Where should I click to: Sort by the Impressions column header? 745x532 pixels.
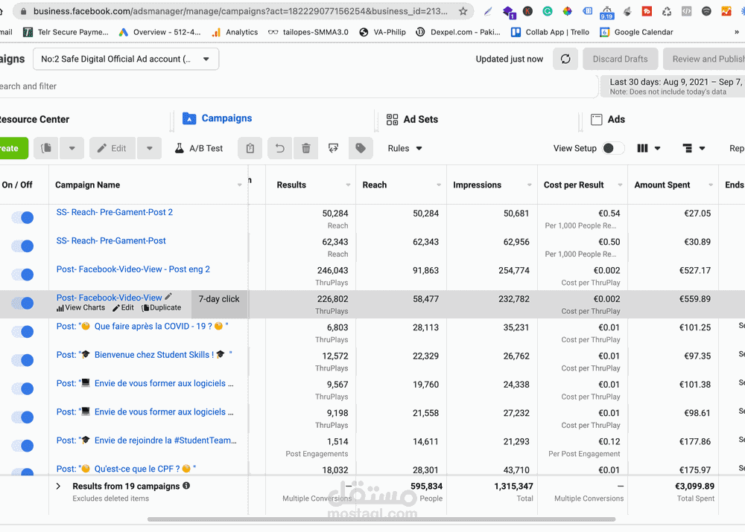point(477,185)
